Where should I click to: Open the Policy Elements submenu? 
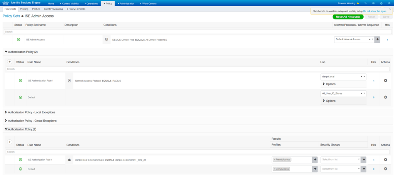pyautogui.click(x=76, y=9)
